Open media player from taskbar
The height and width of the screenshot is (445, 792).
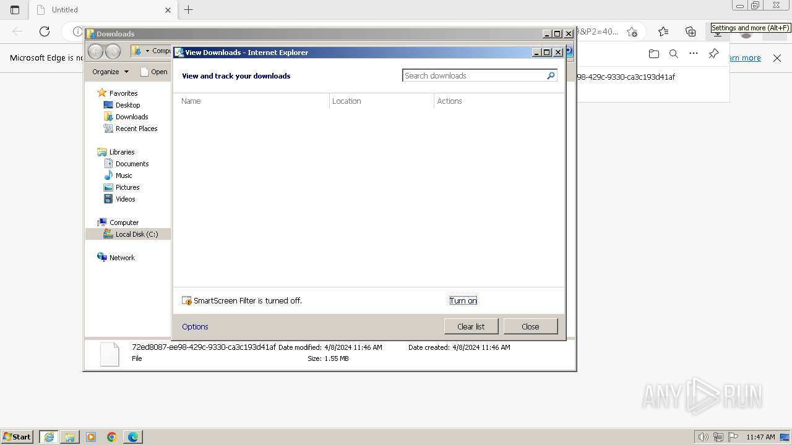91,437
